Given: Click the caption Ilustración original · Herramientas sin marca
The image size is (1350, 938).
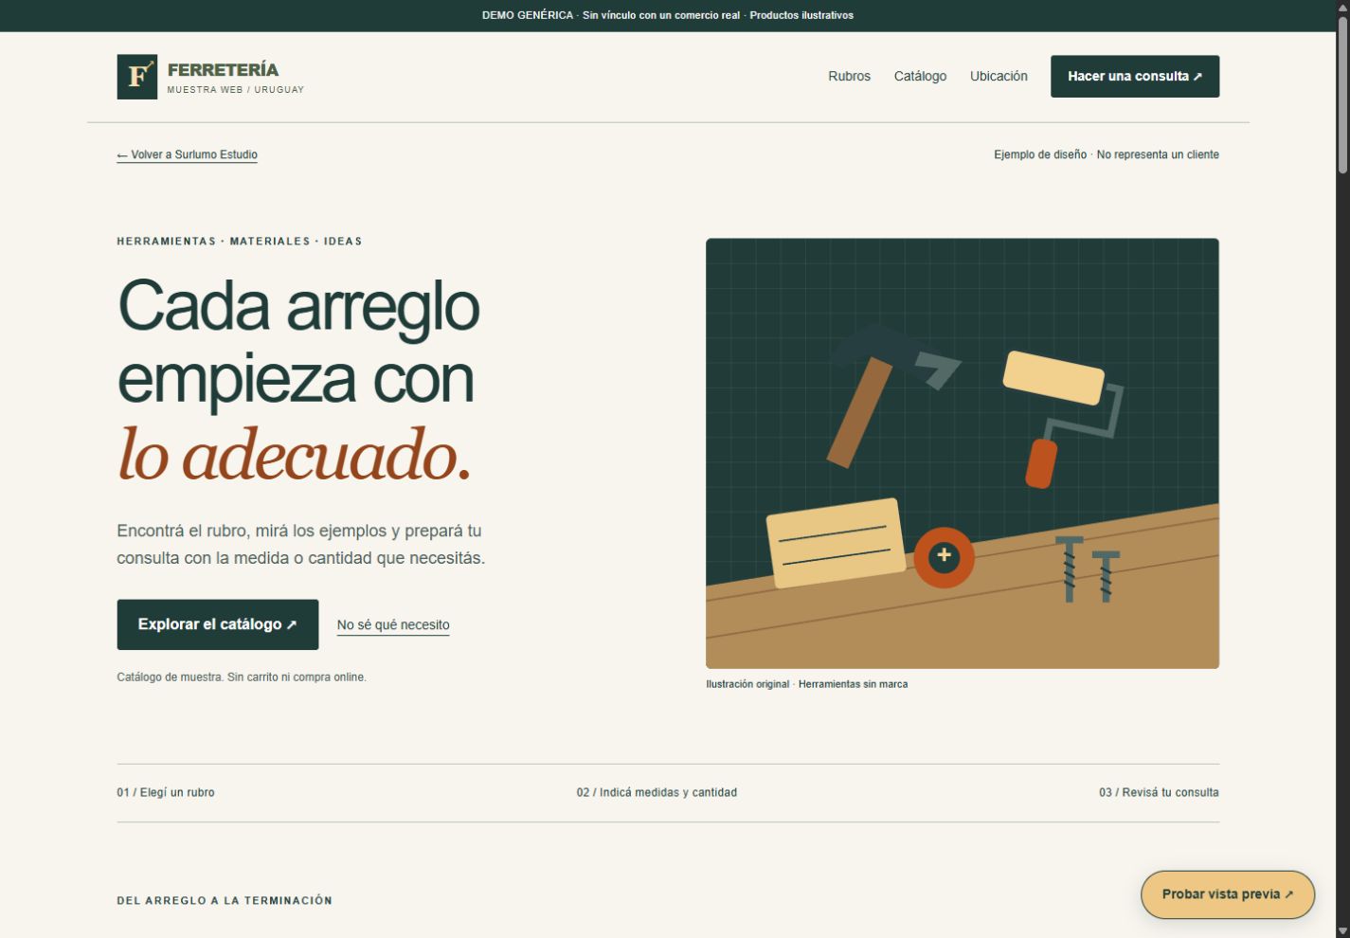Looking at the screenshot, I should (x=806, y=684).
